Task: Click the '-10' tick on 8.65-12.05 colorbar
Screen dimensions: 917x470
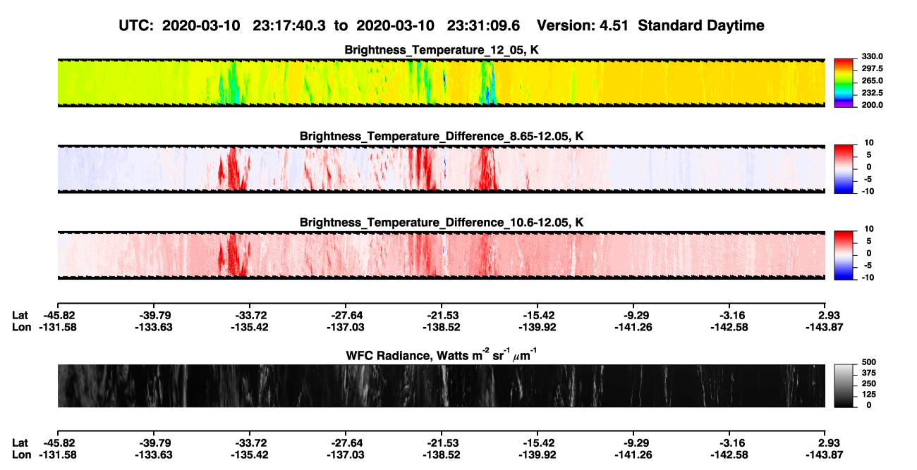Action: (x=867, y=191)
